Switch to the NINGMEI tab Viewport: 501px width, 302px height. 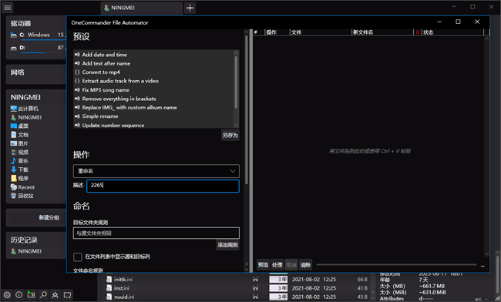click(x=142, y=8)
